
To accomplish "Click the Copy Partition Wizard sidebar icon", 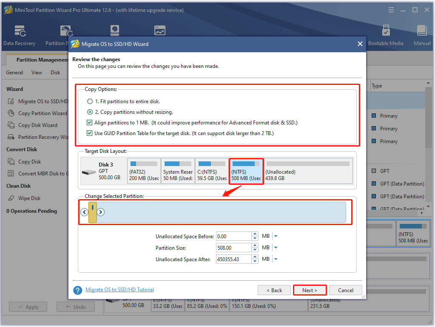I will coord(11,113).
